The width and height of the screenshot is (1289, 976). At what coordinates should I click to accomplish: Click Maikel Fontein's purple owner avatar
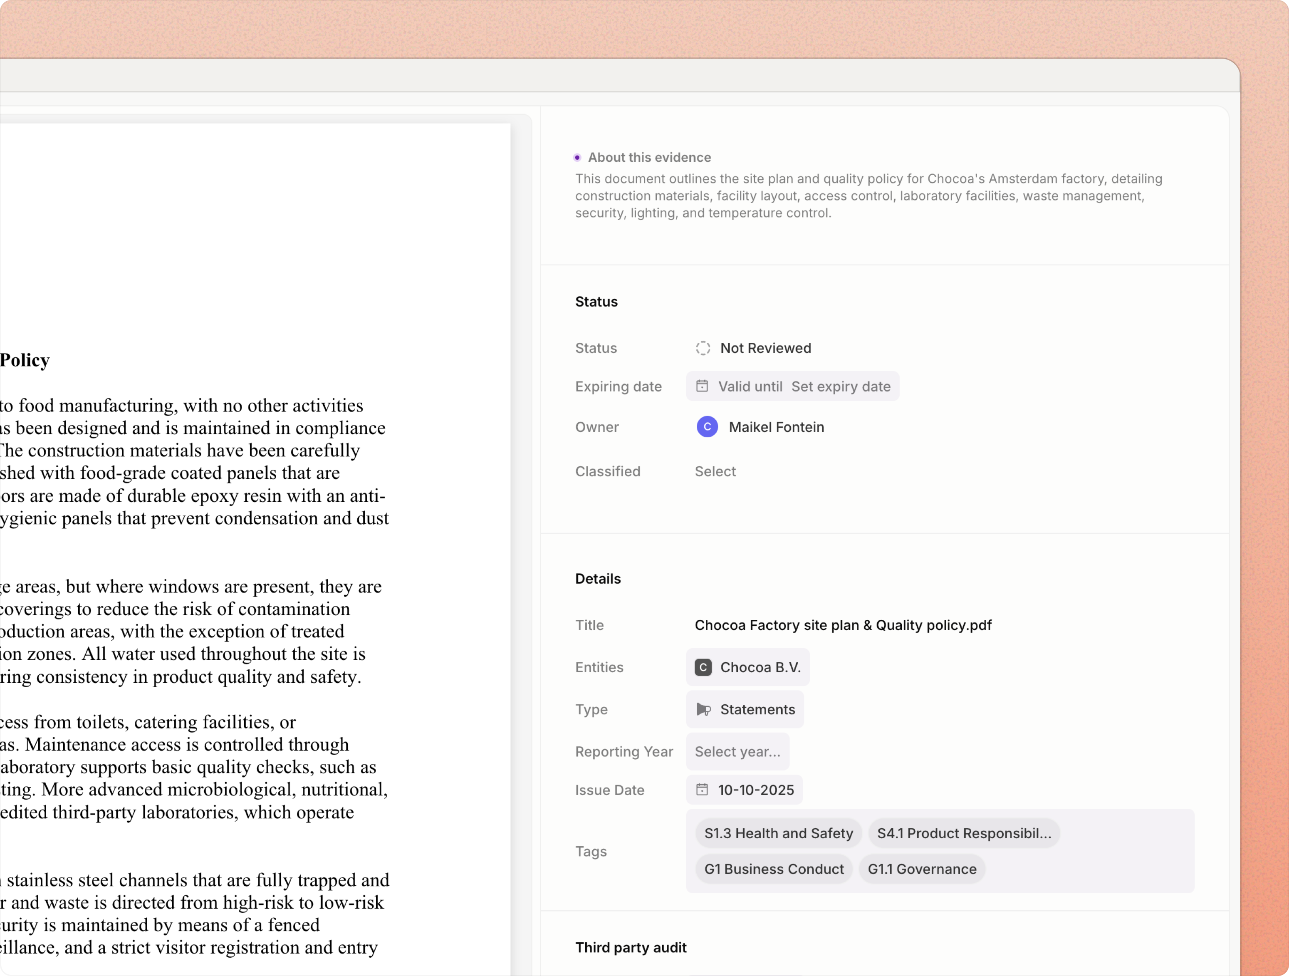click(x=707, y=427)
